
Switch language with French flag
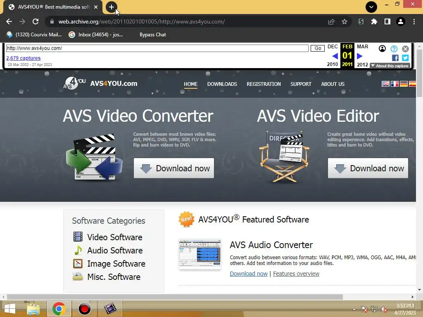click(x=394, y=84)
